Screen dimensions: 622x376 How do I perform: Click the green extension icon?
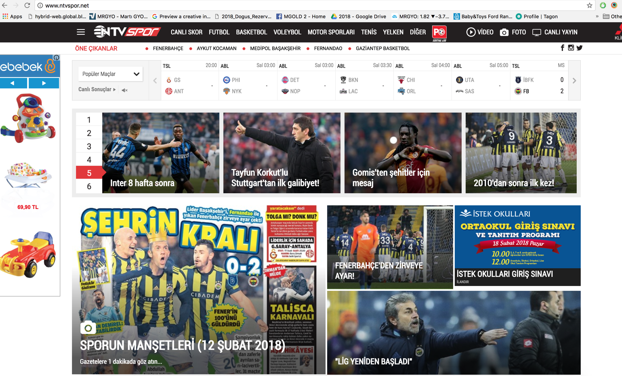coord(603,6)
